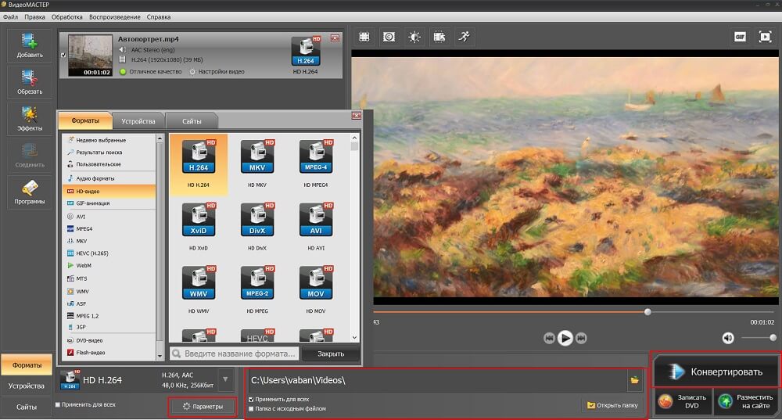Select the Форматы bottom-left sidebar button
Image resolution: width=782 pixels, height=420 pixels.
(x=27, y=365)
